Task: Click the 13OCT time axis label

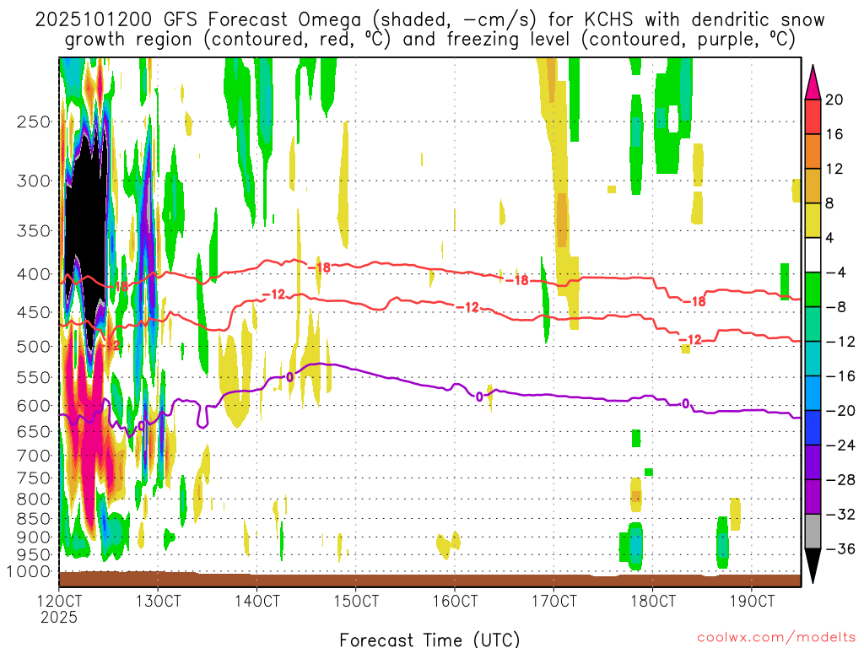Action: pos(158,601)
